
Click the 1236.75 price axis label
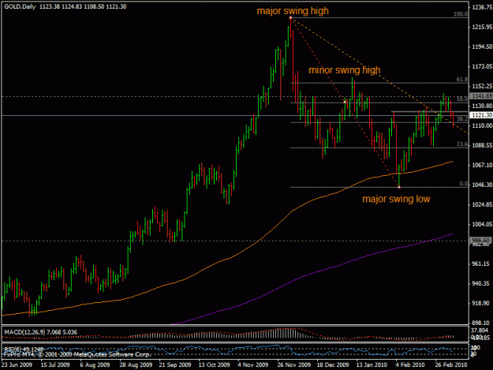click(x=482, y=7)
